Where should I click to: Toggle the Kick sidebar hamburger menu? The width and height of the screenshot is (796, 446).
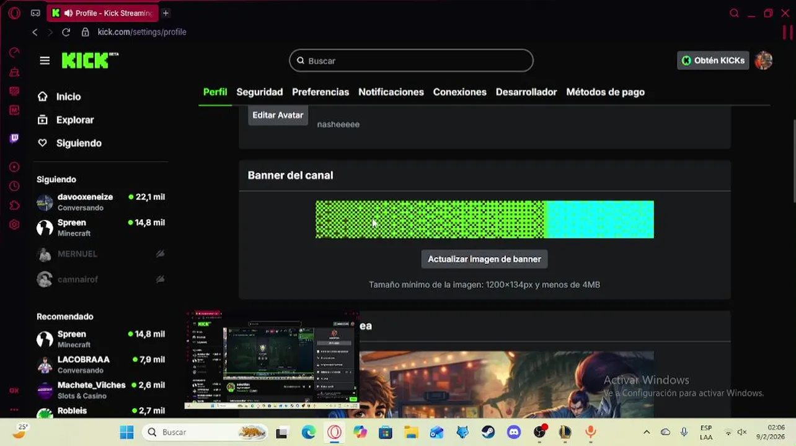click(45, 61)
